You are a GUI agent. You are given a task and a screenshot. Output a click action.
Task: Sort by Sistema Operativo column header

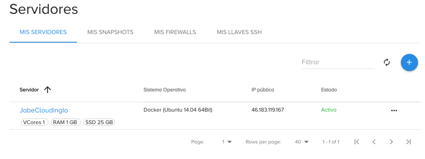(x=164, y=90)
